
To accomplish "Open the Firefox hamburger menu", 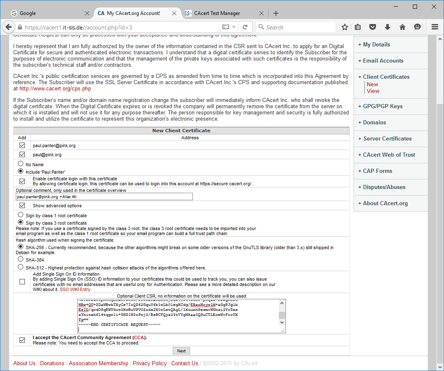I will pyautogui.click(x=435, y=27).
